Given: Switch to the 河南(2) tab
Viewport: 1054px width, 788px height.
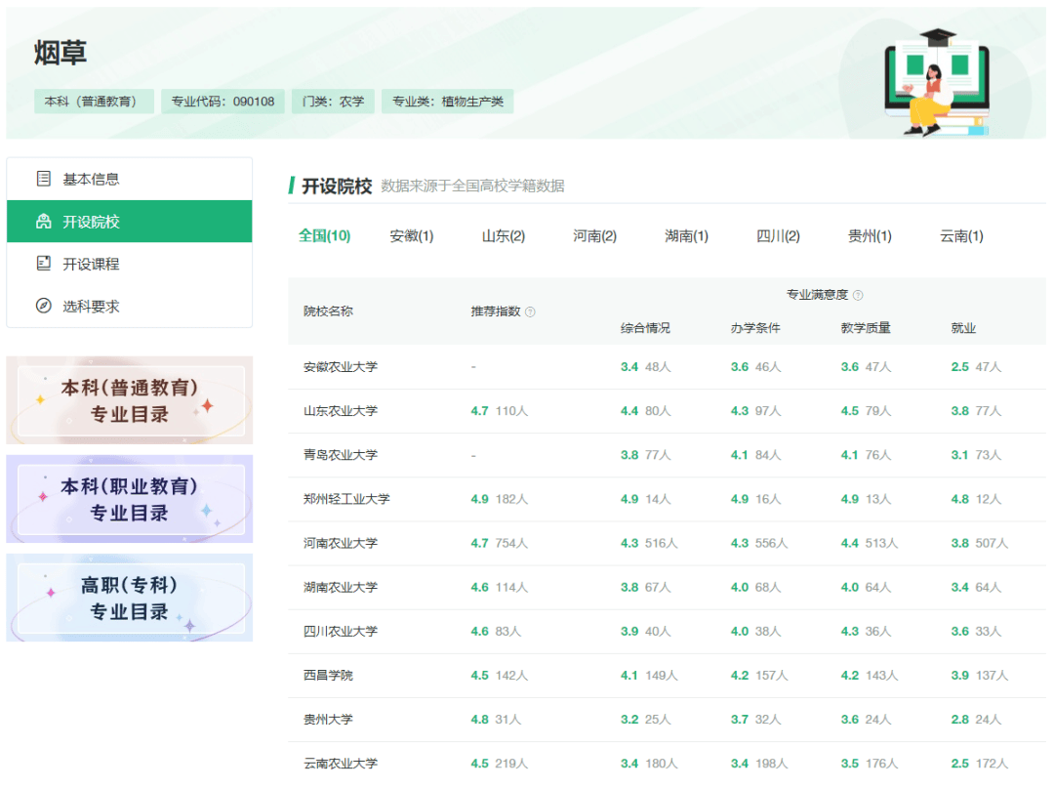Looking at the screenshot, I should [x=594, y=236].
